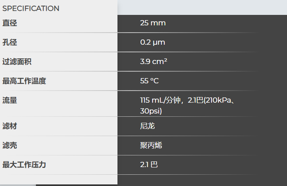
Task: Click the 3.9 cm² filtration area value
Action: click(x=153, y=62)
